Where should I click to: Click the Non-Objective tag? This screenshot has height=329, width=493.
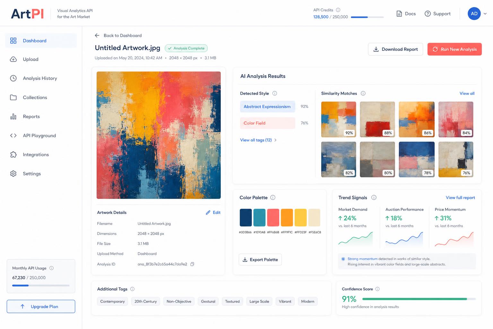coord(179,301)
